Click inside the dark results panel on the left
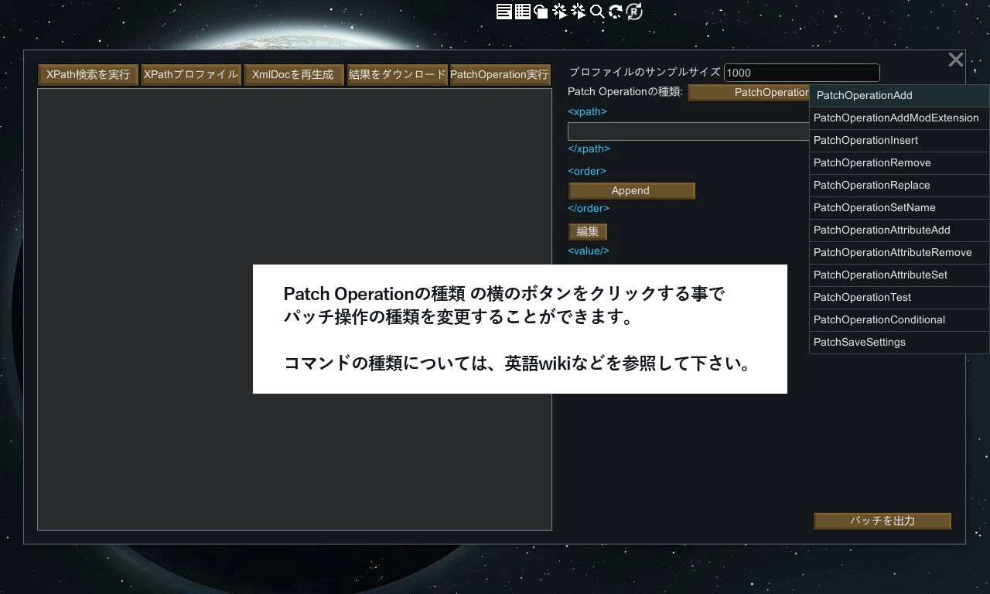Image resolution: width=990 pixels, height=594 pixels. [x=295, y=309]
